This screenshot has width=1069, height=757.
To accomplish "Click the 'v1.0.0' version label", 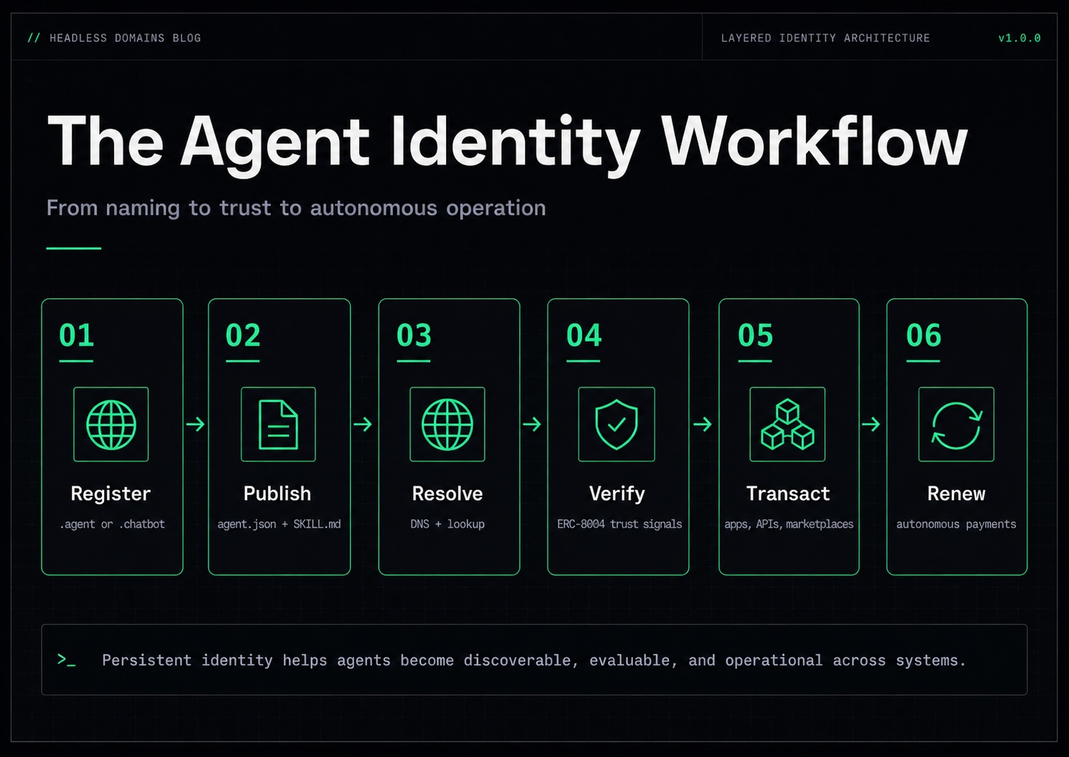I will click(1020, 38).
